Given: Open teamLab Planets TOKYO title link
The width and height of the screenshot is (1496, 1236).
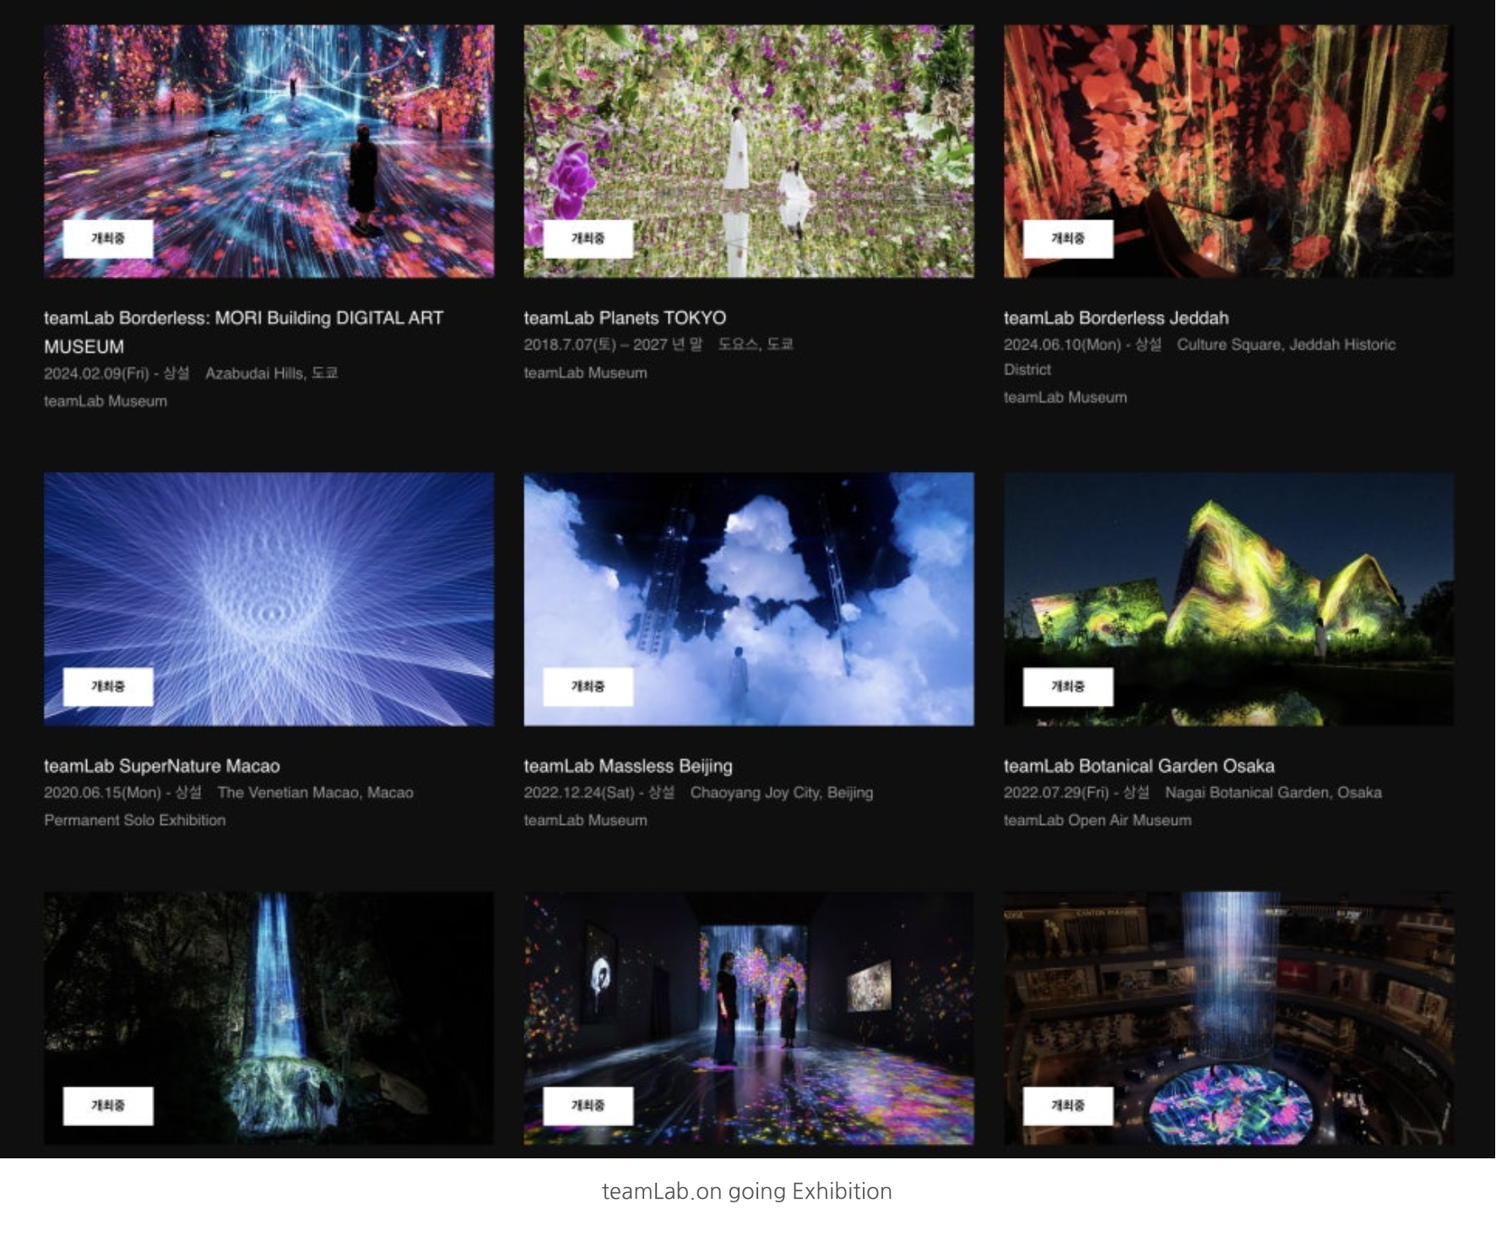Looking at the screenshot, I should (x=625, y=318).
